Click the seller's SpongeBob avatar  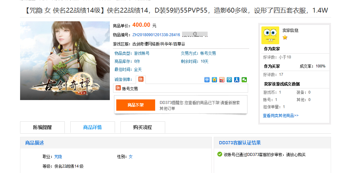(x=270, y=36)
